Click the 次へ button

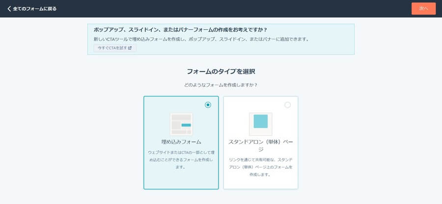pyautogui.click(x=423, y=9)
